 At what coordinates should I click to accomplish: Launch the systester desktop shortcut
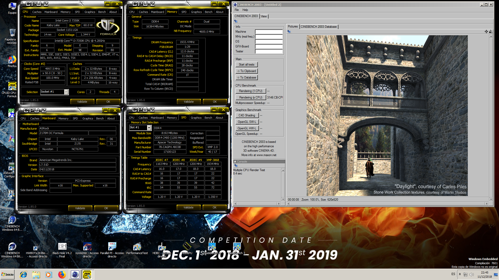click(x=87, y=250)
